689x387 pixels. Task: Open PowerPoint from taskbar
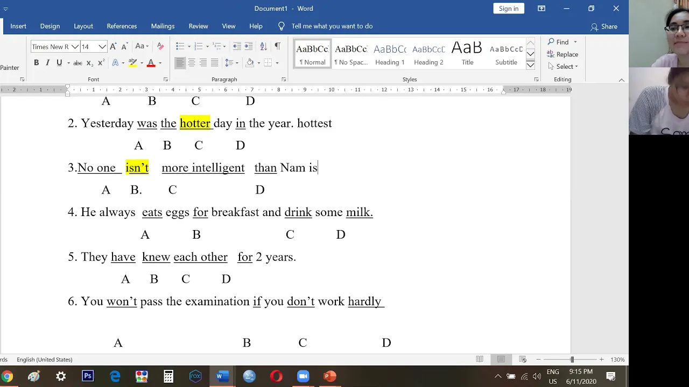[330, 376]
